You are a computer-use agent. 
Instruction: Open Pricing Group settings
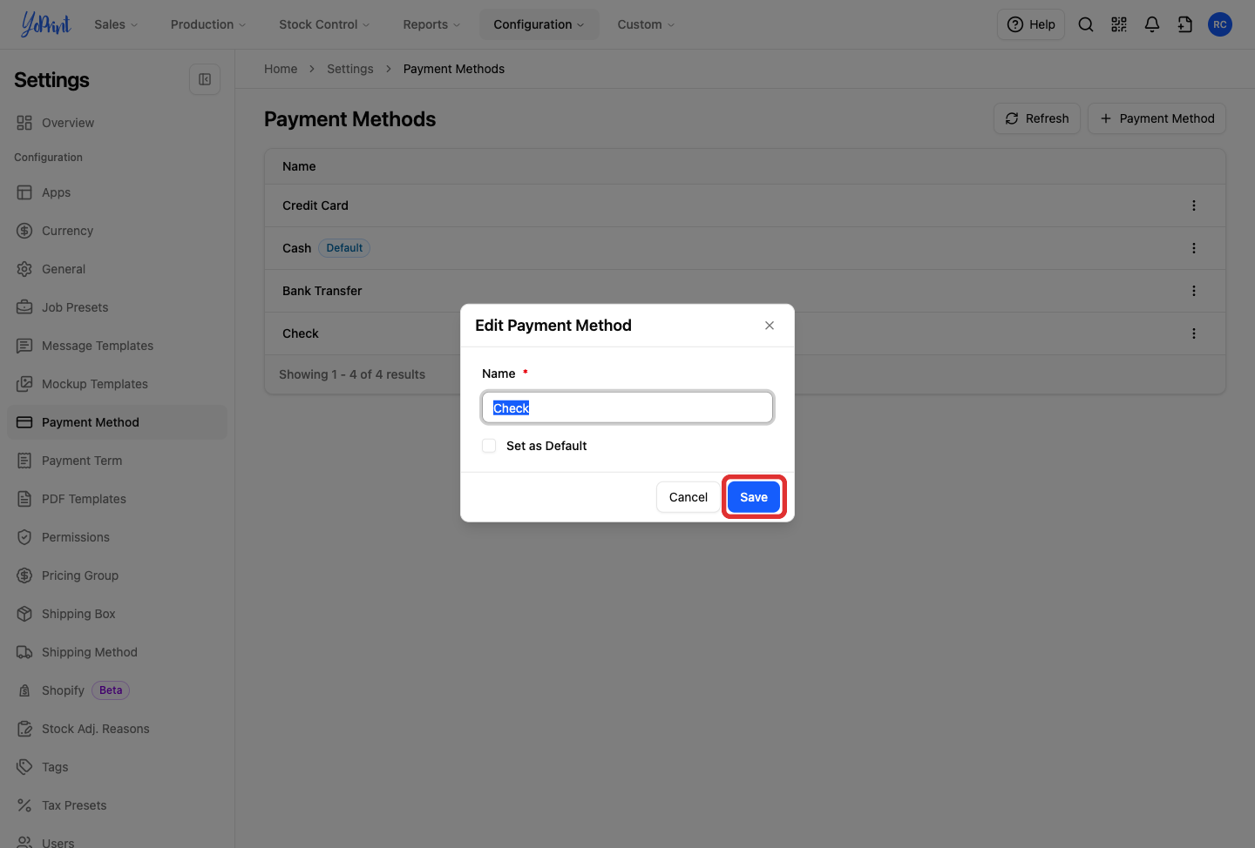[x=117, y=575]
